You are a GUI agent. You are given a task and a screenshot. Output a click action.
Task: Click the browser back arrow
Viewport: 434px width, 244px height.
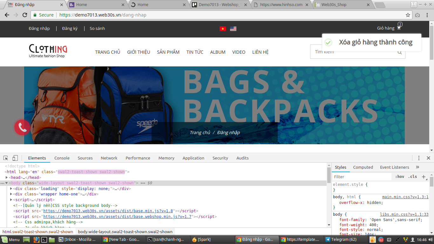tap(7, 15)
